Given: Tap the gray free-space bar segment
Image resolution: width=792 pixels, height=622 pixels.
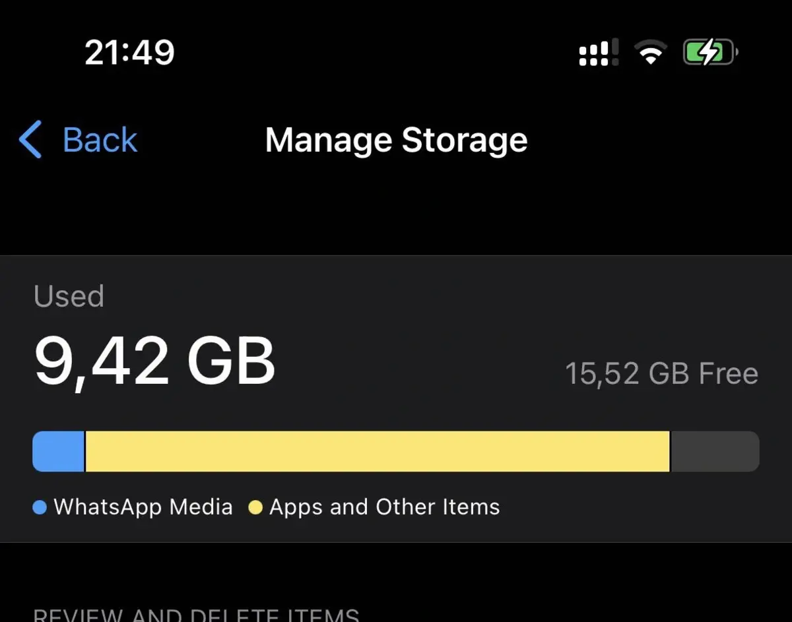Looking at the screenshot, I should (x=715, y=451).
